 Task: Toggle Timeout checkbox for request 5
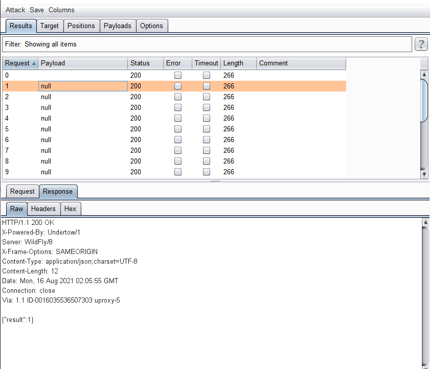coord(207,129)
